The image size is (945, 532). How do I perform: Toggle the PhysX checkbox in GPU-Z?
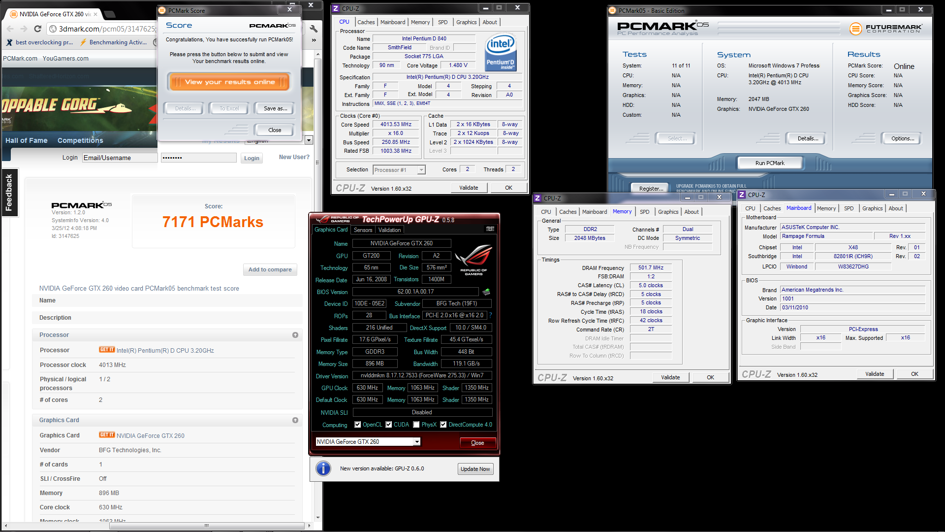[x=416, y=425]
